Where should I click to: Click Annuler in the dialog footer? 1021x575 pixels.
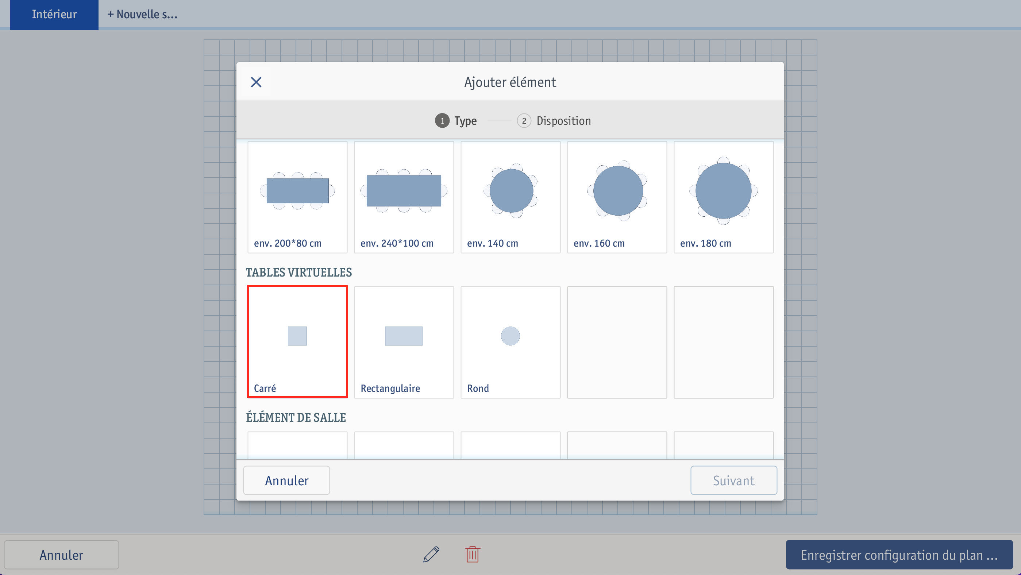286,480
